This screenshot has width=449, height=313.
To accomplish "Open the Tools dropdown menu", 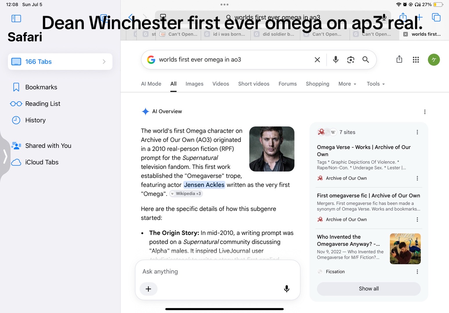I will (x=376, y=84).
